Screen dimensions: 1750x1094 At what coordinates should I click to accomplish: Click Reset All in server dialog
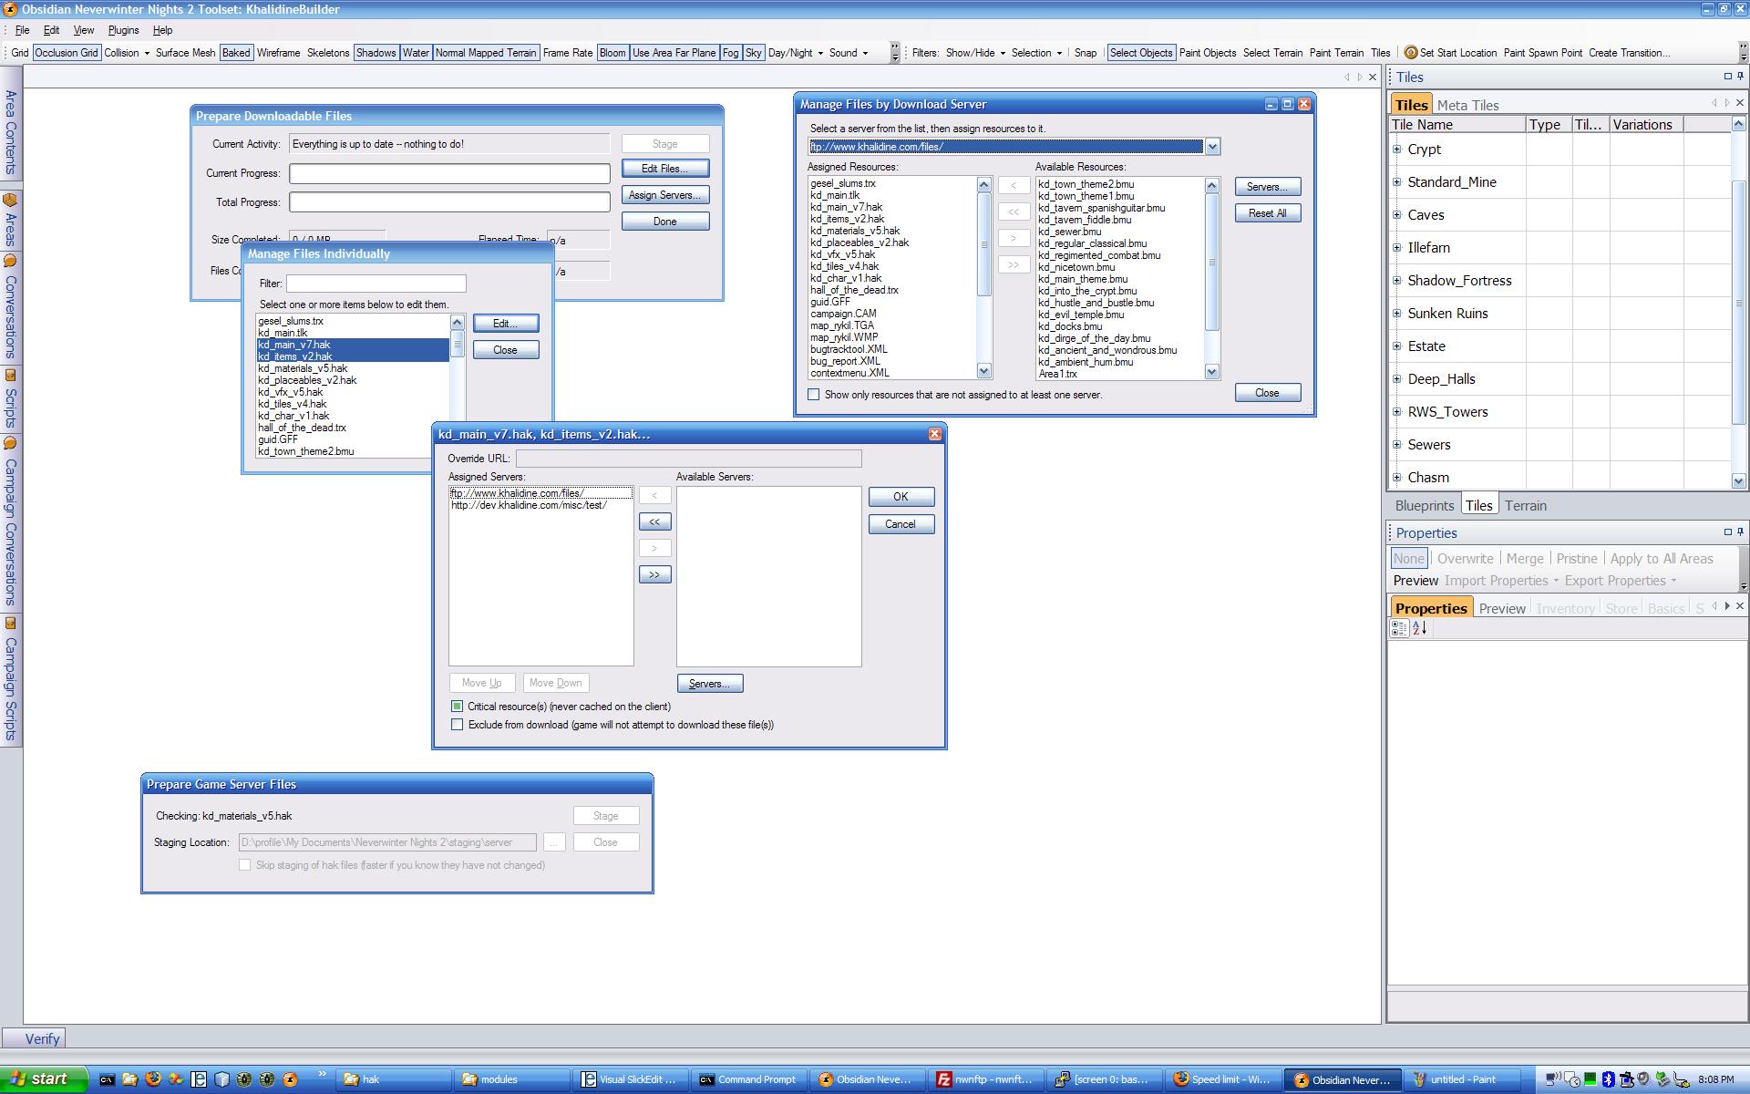coord(1268,213)
